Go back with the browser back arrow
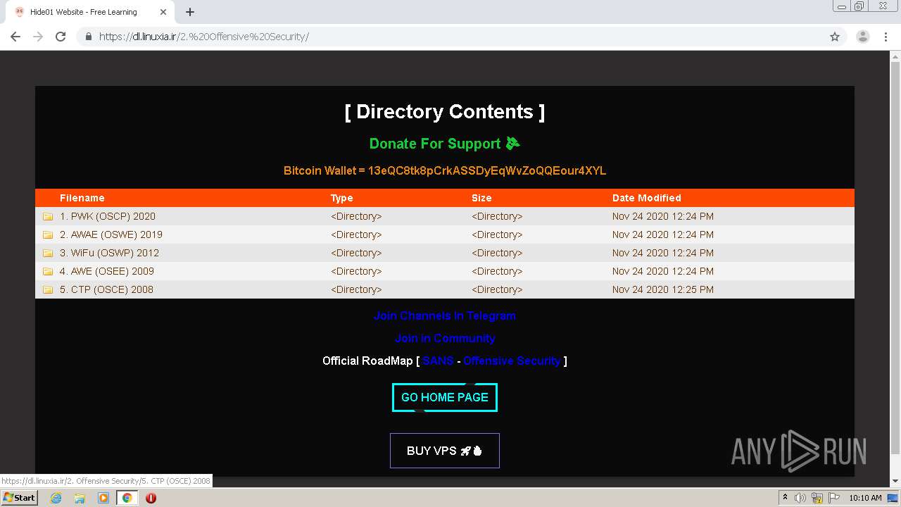 (x=15, y=37)
